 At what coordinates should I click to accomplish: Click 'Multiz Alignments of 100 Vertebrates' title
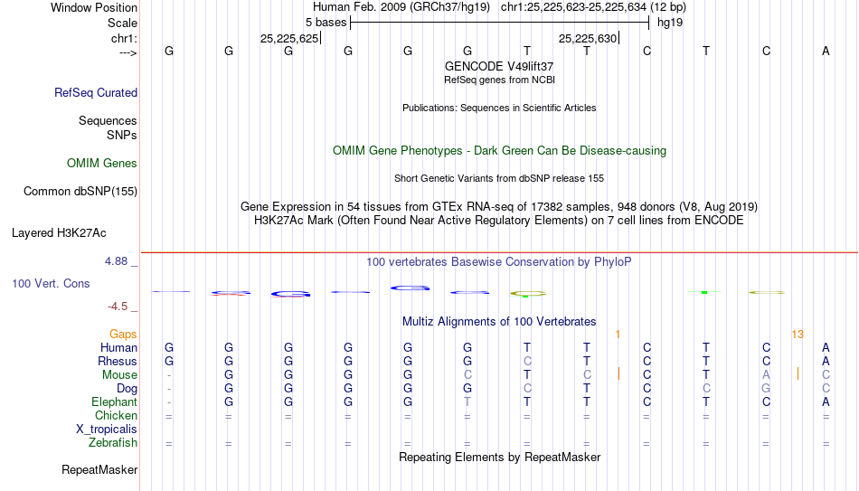click(499, 322)
